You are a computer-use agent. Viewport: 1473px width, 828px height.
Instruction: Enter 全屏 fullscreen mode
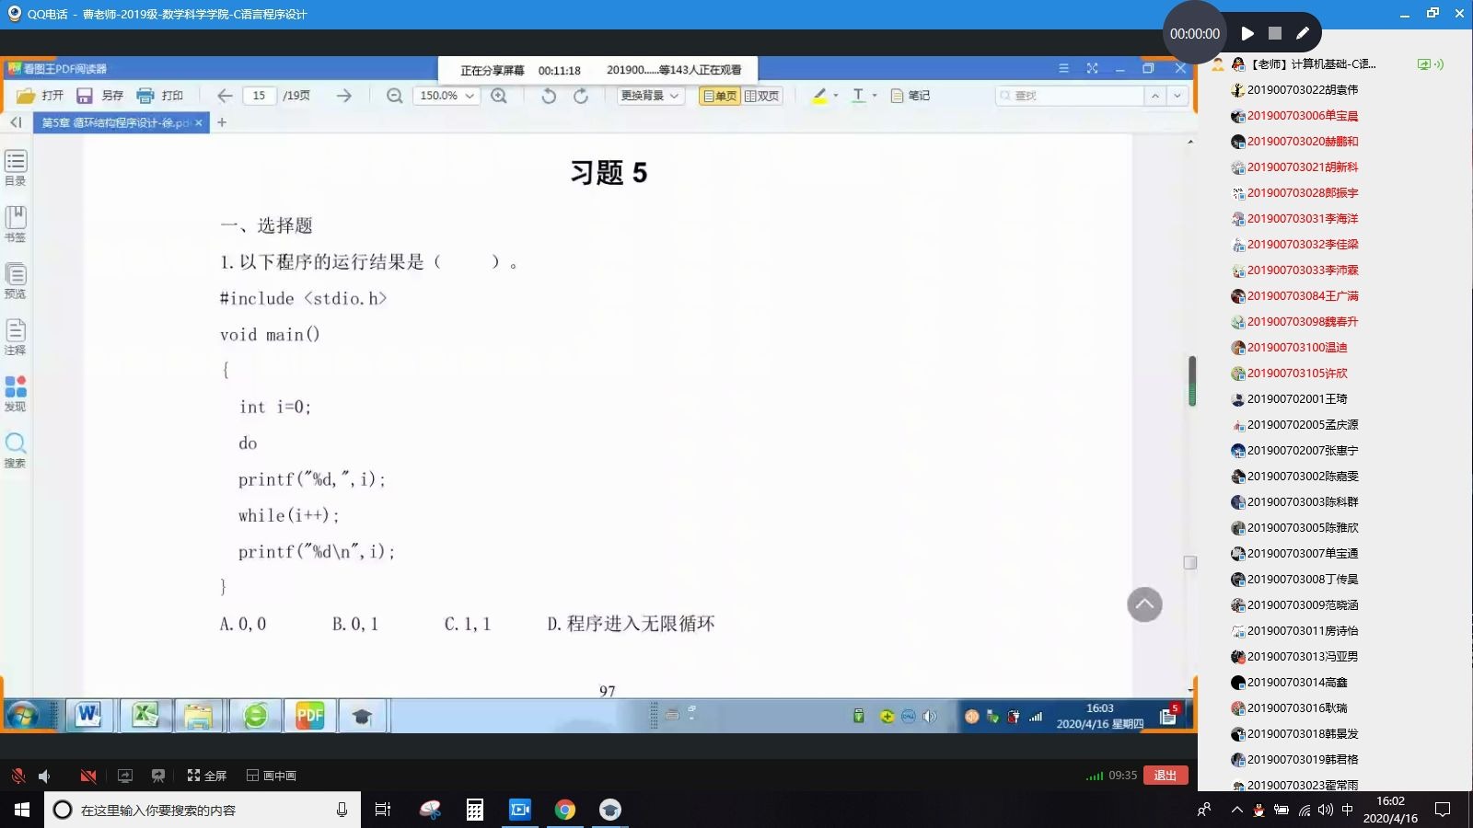coord(204,776)
